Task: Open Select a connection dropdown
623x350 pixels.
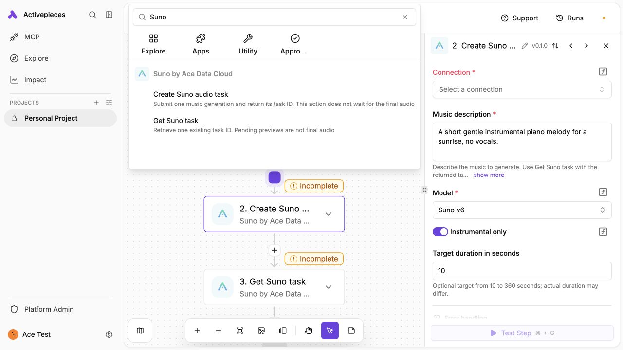Action: (522, 89)
